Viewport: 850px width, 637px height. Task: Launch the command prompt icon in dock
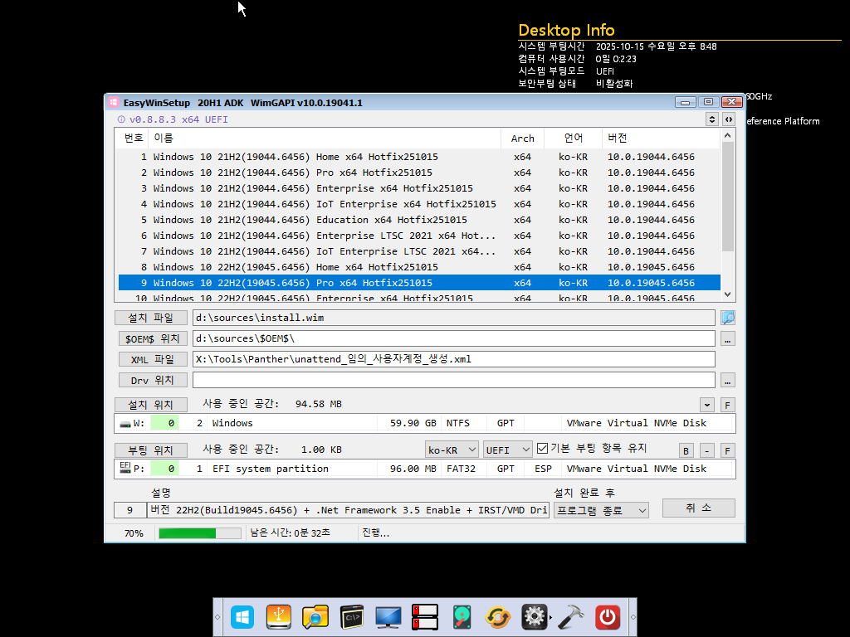(352, 617)
